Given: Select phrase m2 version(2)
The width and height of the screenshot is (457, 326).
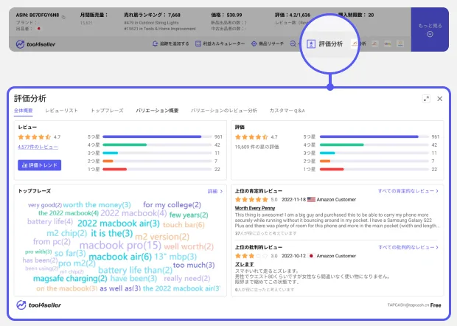Looking at the screenshot, I should point(162,237).
